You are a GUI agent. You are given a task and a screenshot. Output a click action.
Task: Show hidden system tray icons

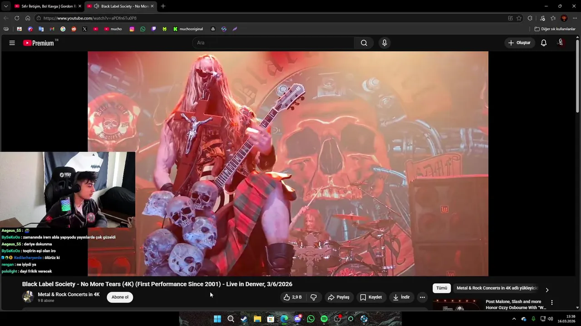pos(514,319)
